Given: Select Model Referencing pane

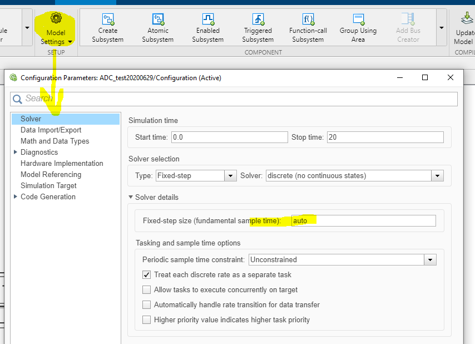Looking at the screenshot, I should 51,175.
